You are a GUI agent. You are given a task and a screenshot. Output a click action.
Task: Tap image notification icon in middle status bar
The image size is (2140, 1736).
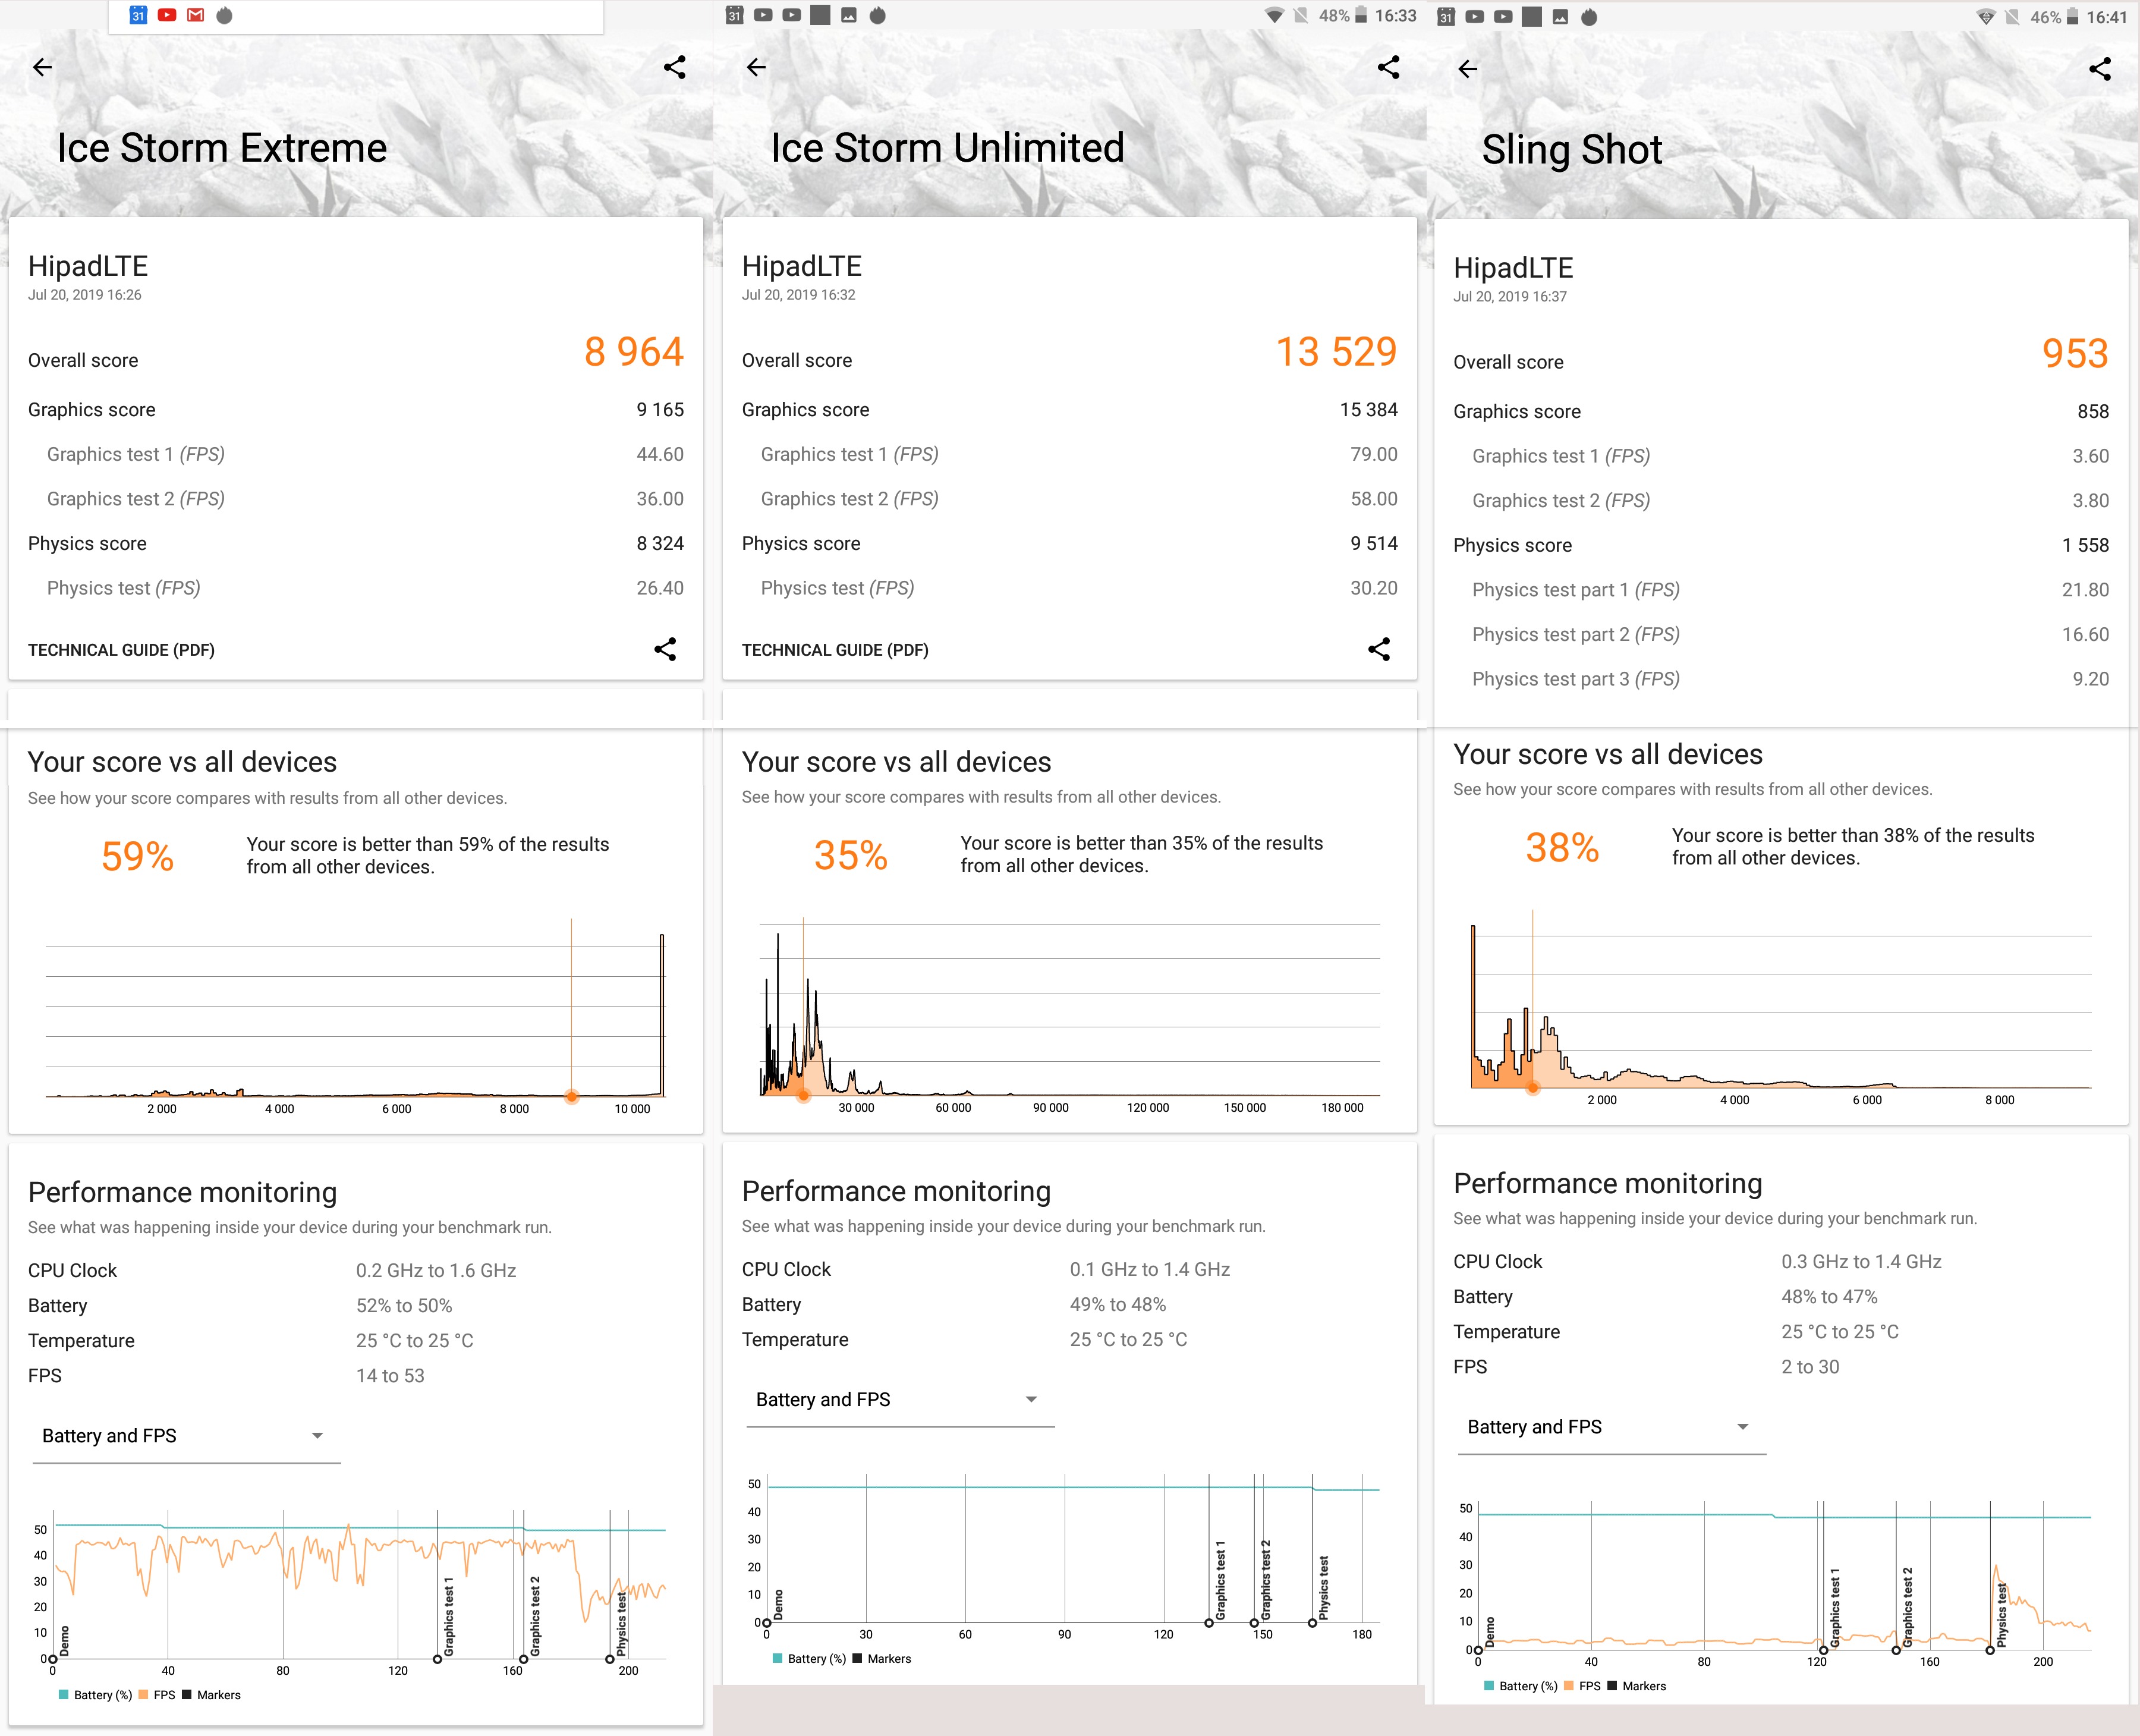click(849, 15)
